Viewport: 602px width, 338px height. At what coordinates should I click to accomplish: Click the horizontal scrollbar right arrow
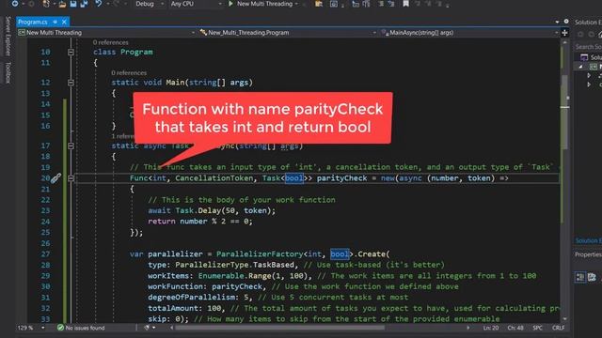tap(468, 328)
